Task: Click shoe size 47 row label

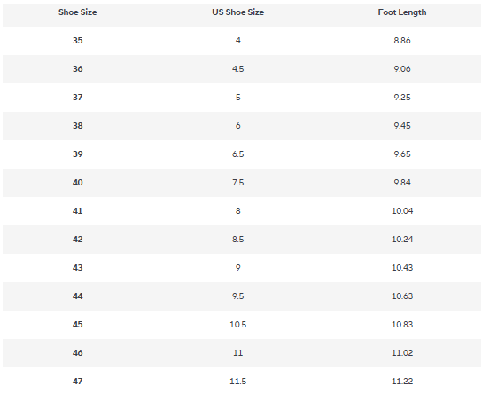Action: (77, 382)
